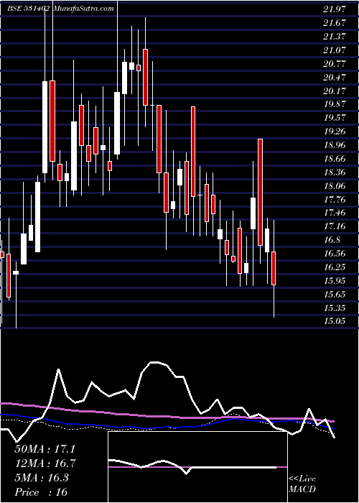
Task: Click the 15.65 price axis label
Action: [x=335, y=295]
